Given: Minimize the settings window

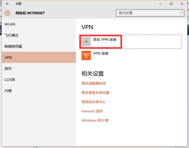Looking at the screenshot, I should [x=160, y=4].
